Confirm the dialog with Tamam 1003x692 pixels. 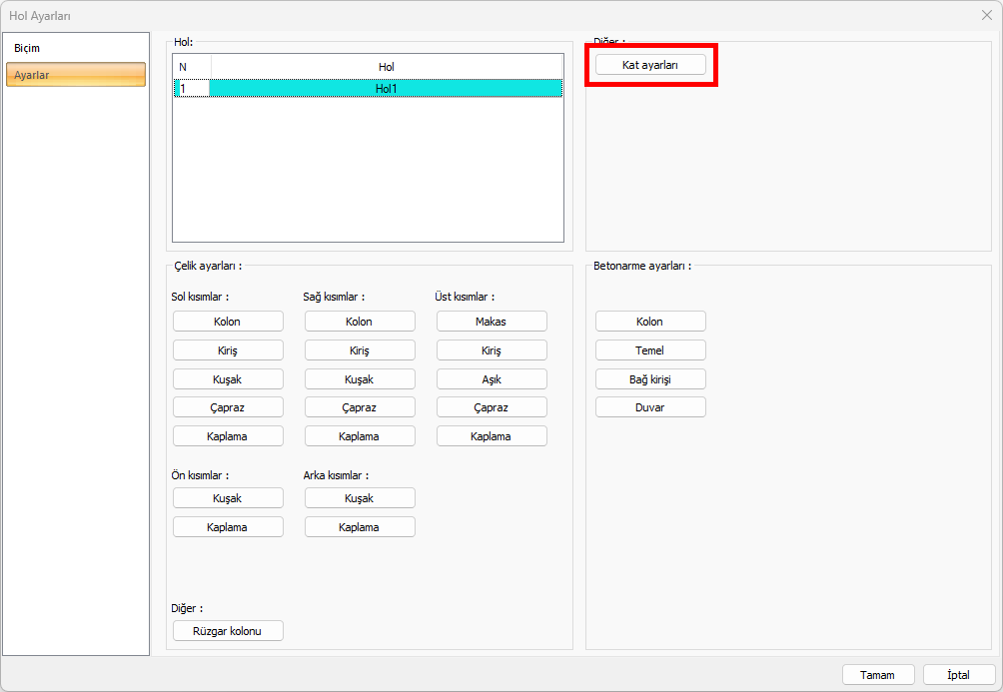point(877,675)
